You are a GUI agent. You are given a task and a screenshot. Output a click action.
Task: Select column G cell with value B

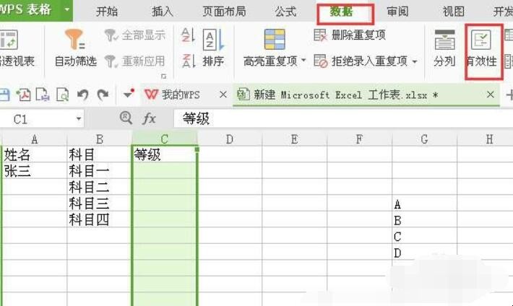pyautogui.click(x=424, y=219)
